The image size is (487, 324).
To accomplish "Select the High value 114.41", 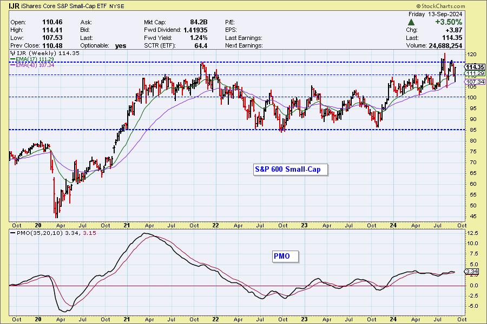I will (x=52, y=30).
